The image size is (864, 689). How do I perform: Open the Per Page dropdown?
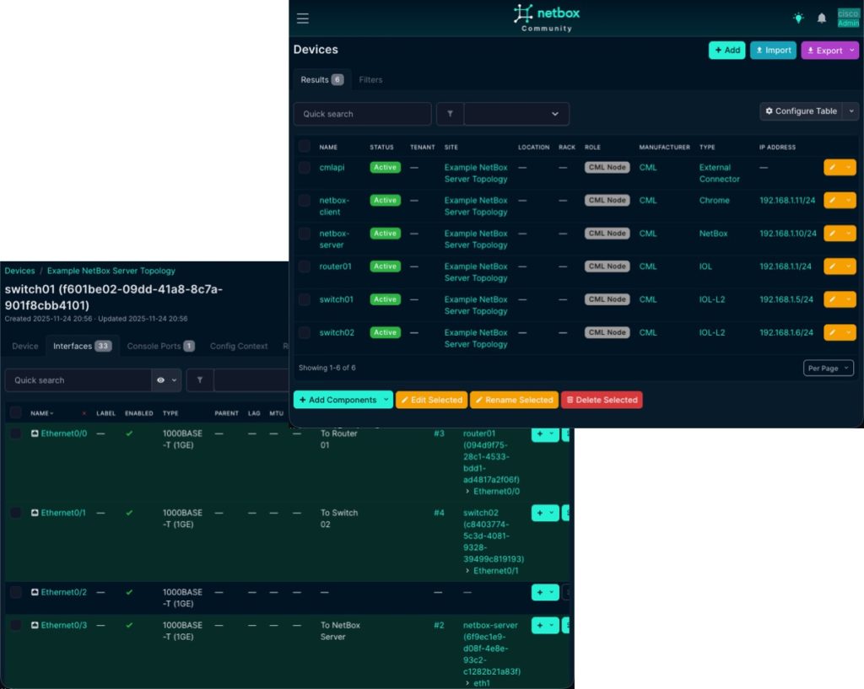[x=829, y=368]
